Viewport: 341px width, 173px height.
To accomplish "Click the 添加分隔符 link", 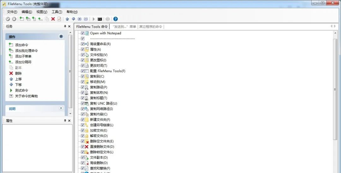I will coord(23,62).
